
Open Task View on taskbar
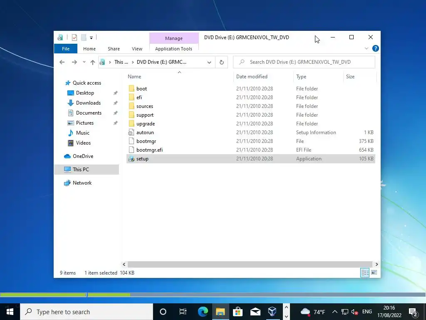click(183, 312)
